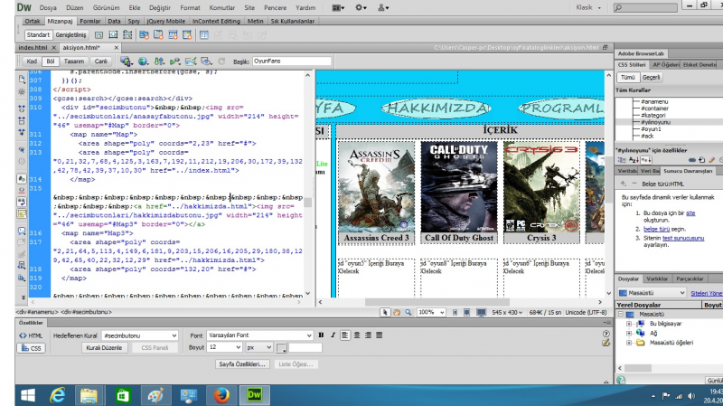Select the Zoom magnifier tool in status bar

coord(408,312)
